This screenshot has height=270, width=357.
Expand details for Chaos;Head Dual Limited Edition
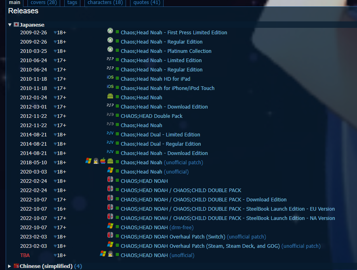[x=117, y=134]
